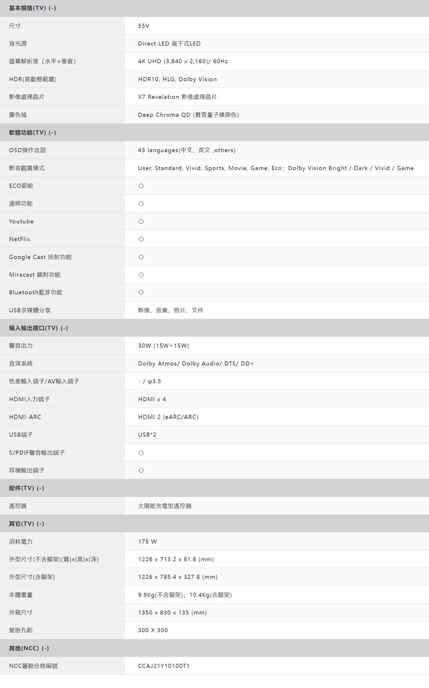This screenshot has width=429, height=688.
Task: Select 影像、音樂、照片、文件 value
Action: pyautogui.click(x=171, y=310)
